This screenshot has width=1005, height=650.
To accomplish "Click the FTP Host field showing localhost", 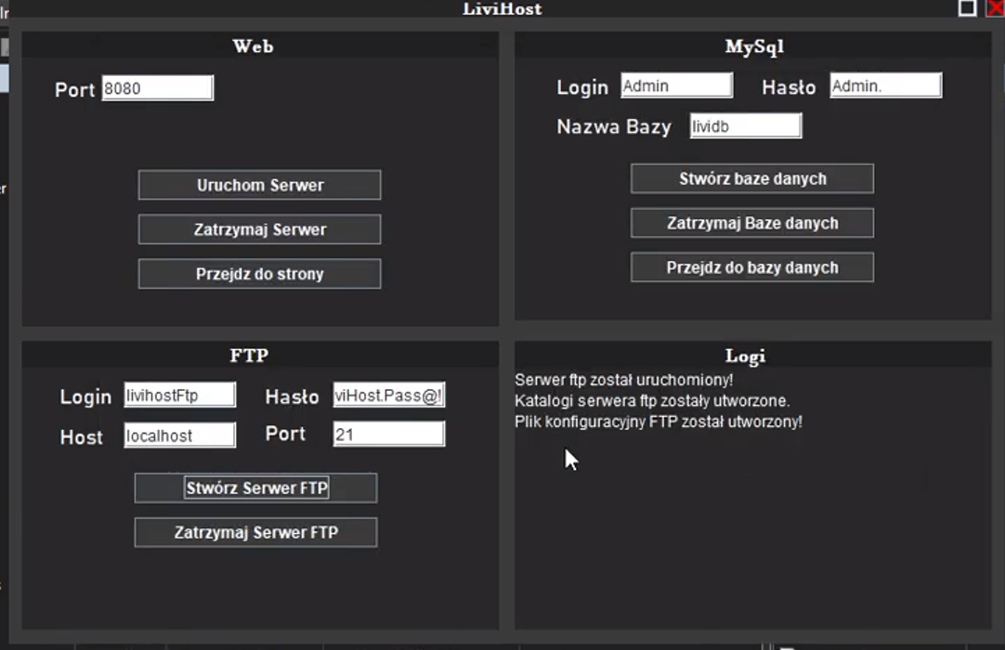I will click(x=178, y=435).
